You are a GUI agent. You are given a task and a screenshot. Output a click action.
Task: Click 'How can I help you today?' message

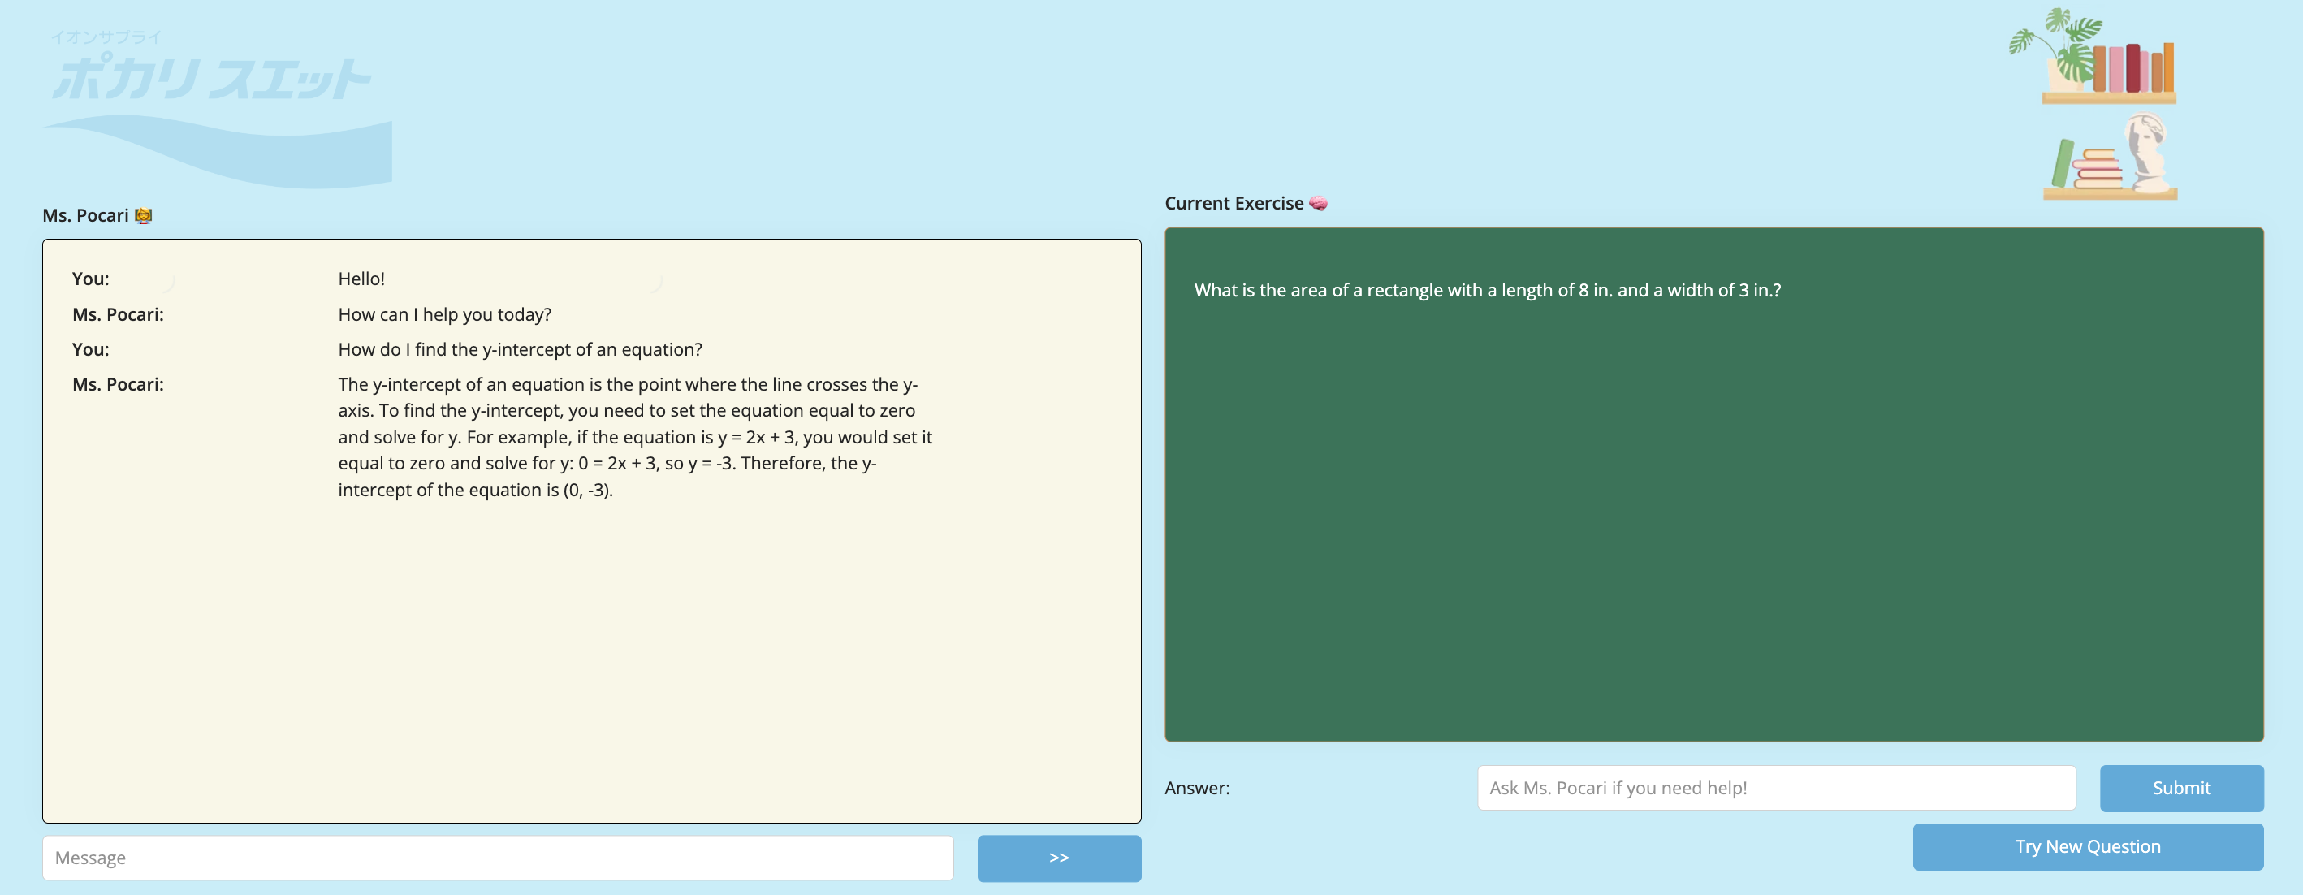coord(444,315)
